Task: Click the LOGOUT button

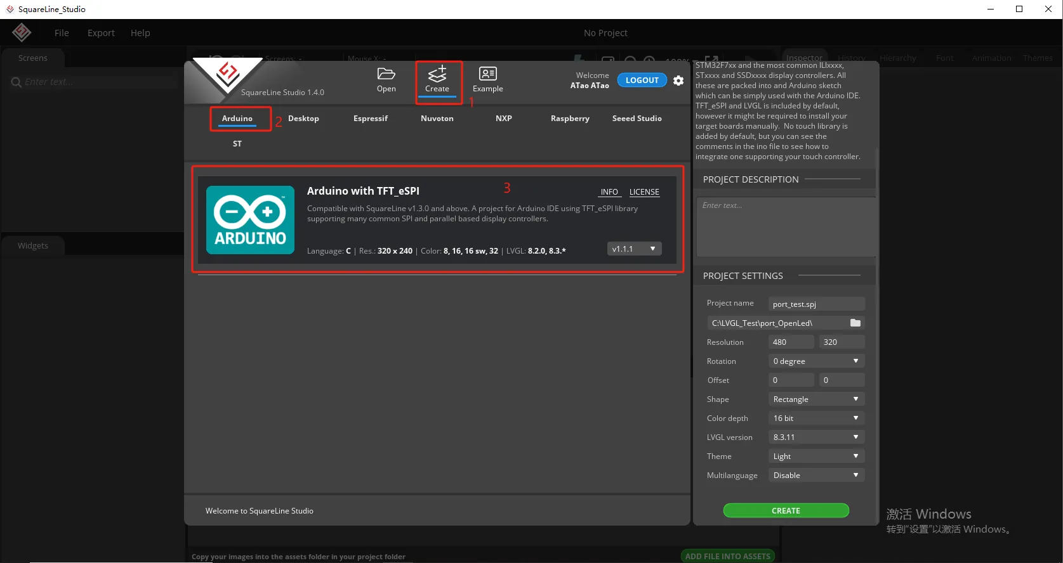Action: click(642, 81)
